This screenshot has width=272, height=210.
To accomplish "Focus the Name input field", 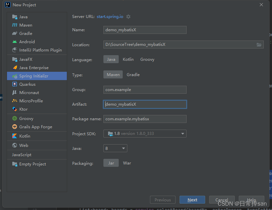I will [145, 30].
